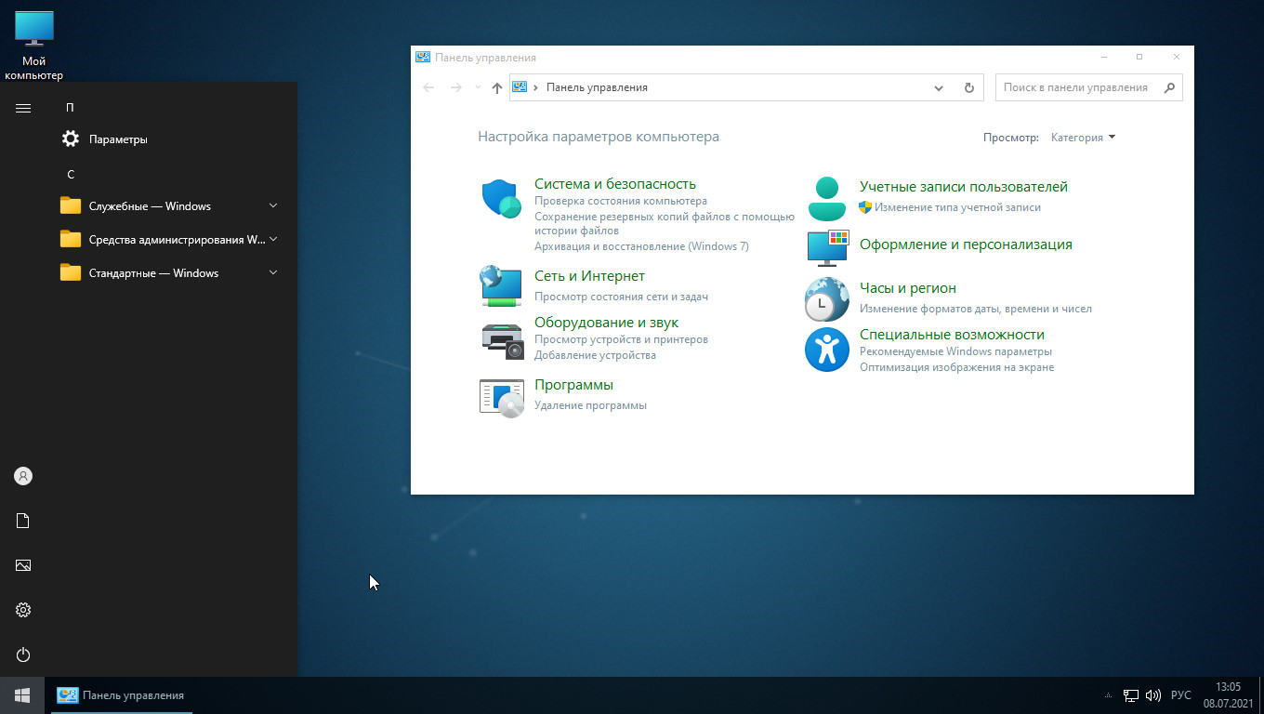Click the letter П header in Start menu
Image resolution: width=1264 pixels, height=714 pixels.
pos(70,107)
